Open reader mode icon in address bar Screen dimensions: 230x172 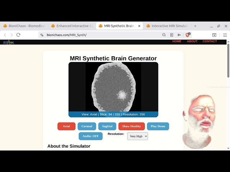click(x=172, y=35)
